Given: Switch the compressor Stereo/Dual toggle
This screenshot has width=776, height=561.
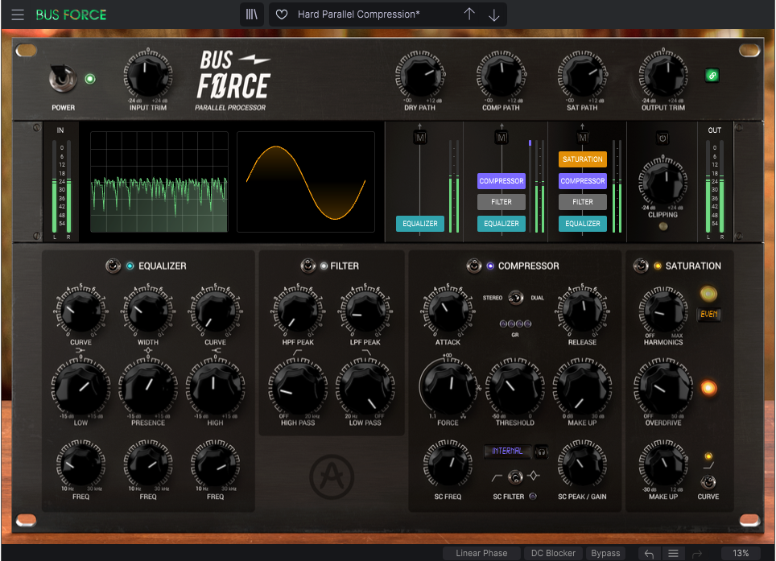Looking at the screenshot, I should tap(516, 298).
